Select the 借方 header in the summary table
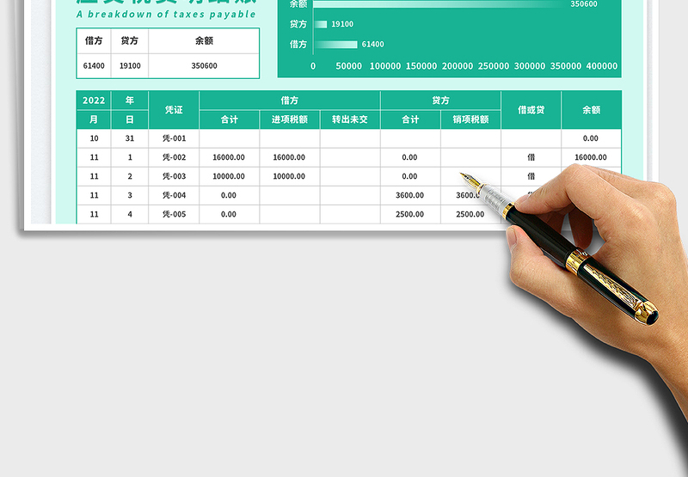 (x=94, y=40)
